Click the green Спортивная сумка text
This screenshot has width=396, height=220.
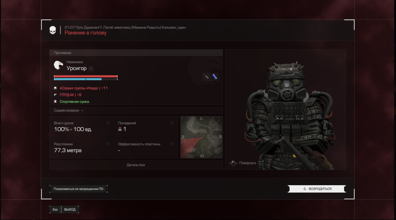coord(74,102)
